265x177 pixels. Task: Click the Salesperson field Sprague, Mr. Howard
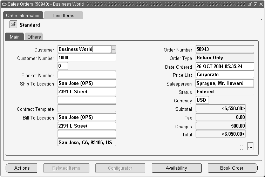click(225, 83)
